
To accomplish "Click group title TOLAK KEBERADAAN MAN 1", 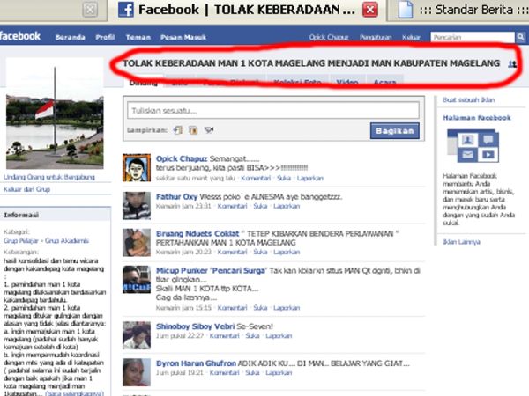I will pyautogui.click(x=311, y=63).
